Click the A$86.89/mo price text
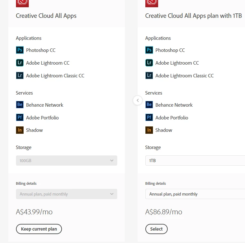 pyautogui.click(x=164, y=212)
